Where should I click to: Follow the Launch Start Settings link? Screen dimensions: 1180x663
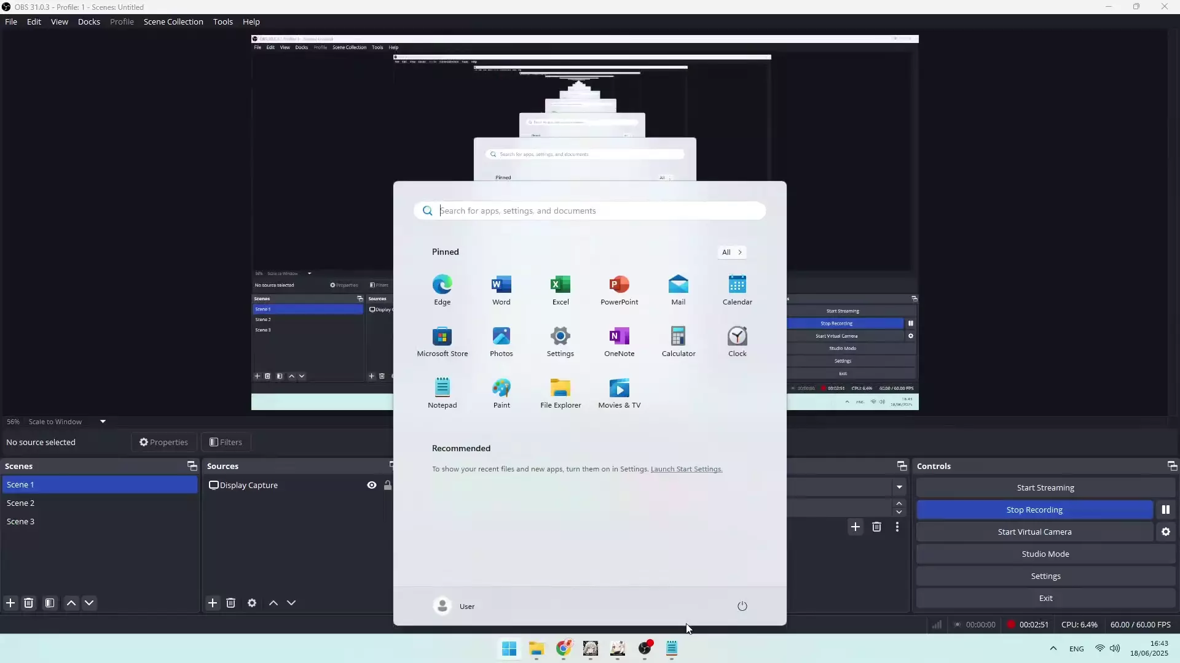pos(686,469)
